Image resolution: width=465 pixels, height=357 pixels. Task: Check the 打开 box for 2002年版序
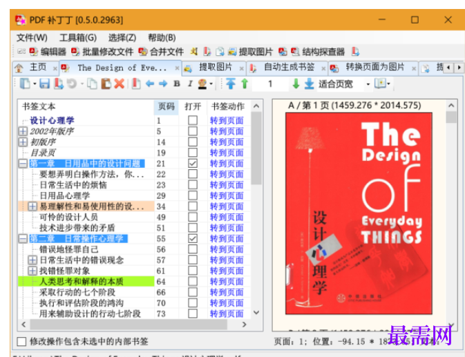(193, 131)
